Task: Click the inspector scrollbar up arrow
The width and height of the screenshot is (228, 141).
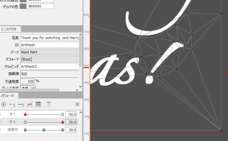Action: tap(80, 34)
